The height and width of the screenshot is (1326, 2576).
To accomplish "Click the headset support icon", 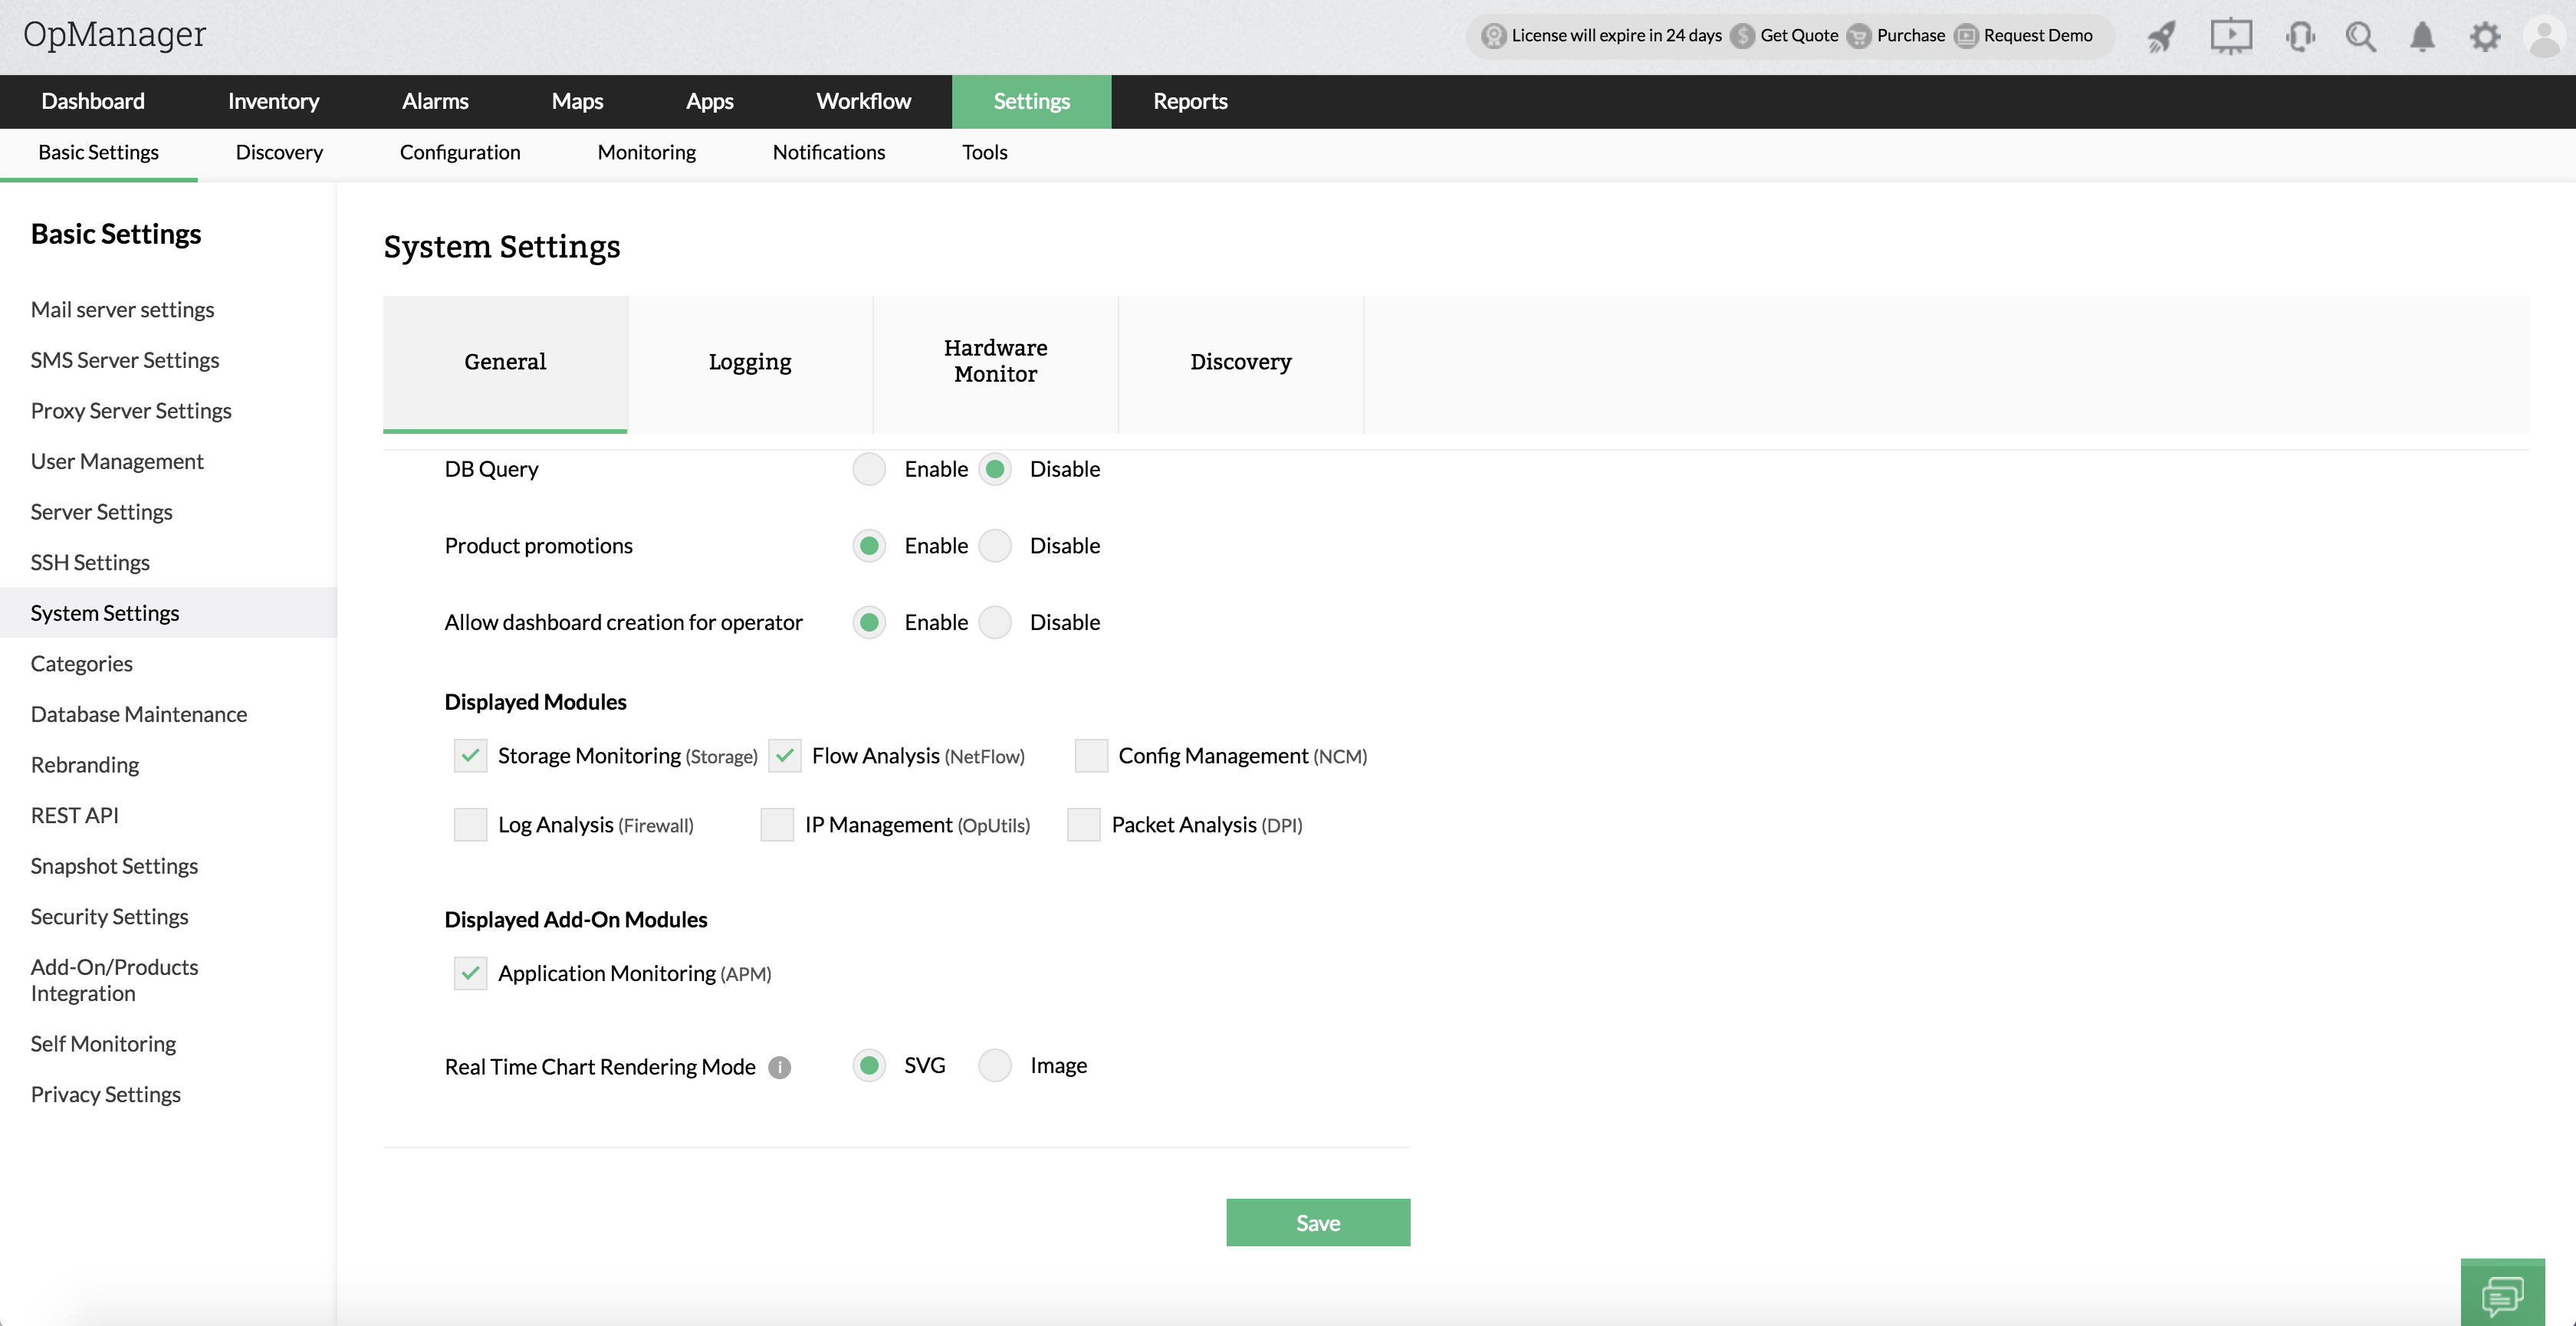I will pos(2299,37).
